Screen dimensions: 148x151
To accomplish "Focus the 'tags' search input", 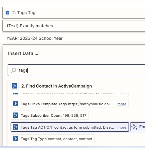I will [77, 70].
